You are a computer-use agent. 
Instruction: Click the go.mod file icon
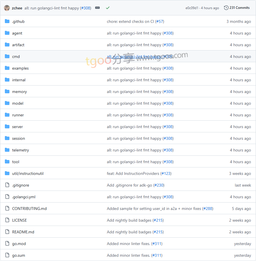point(7,244)
